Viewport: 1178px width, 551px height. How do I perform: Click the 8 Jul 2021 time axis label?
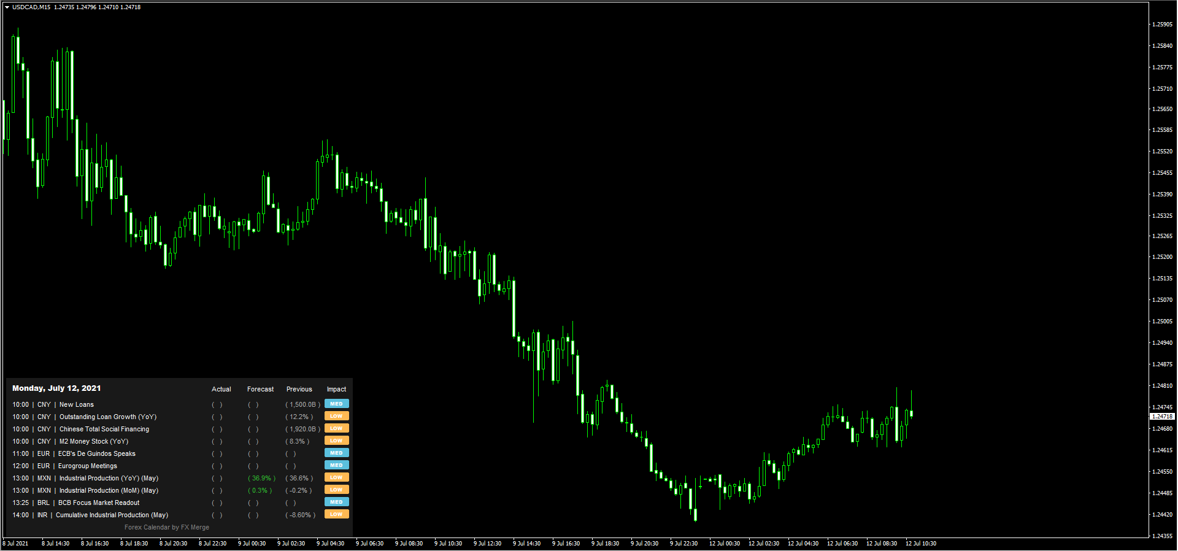[x=15, y=544]
